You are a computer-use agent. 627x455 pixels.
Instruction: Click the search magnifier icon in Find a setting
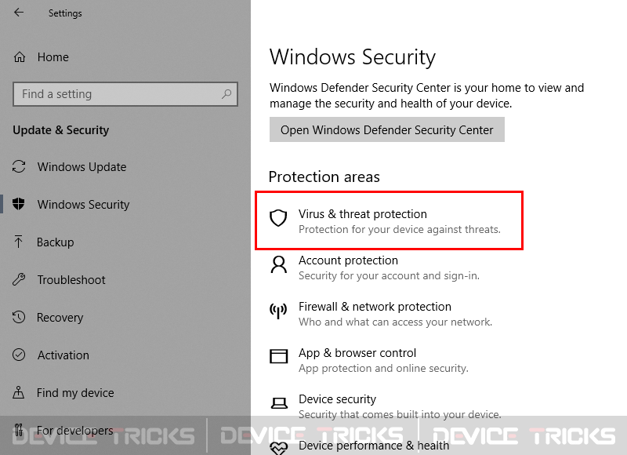point(227,94)
